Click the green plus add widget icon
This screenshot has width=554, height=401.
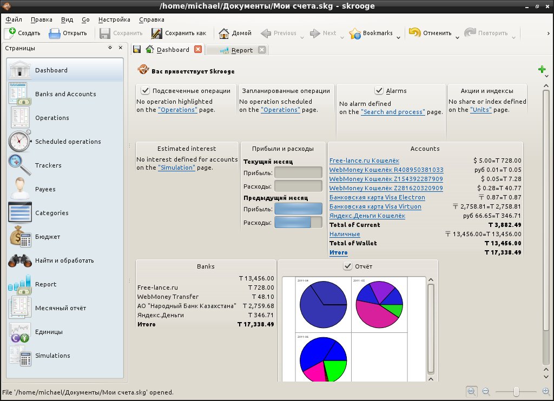click(542, 69)
